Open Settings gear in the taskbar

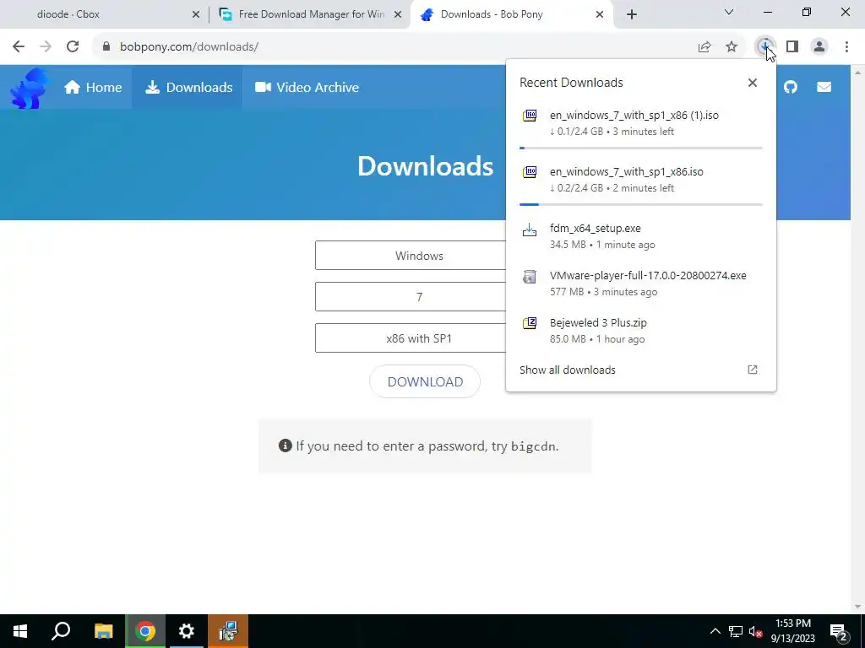tap(187, 631)
